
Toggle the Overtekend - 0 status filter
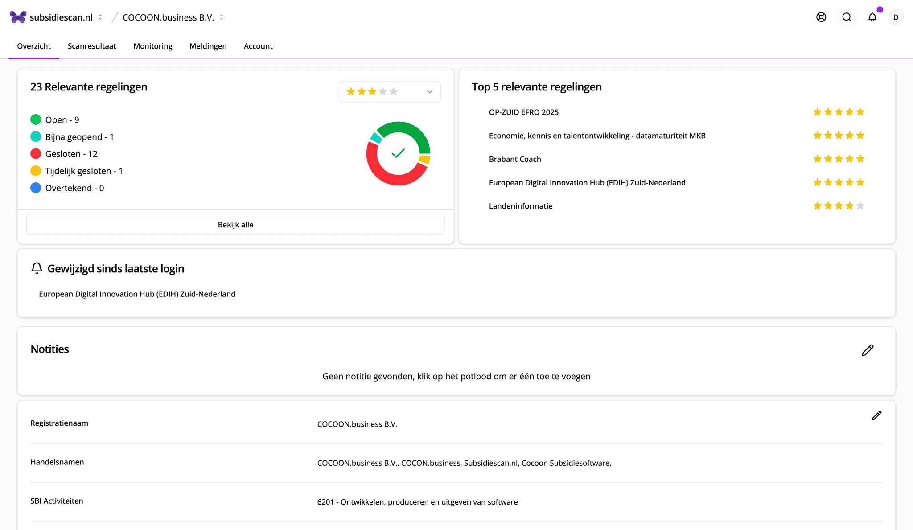tap(74, 188)
